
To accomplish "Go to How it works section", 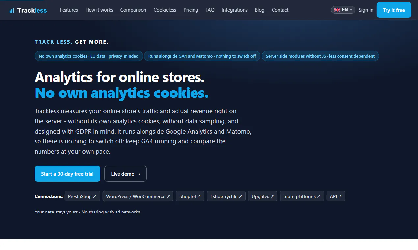I will click(x=99, y=10).
